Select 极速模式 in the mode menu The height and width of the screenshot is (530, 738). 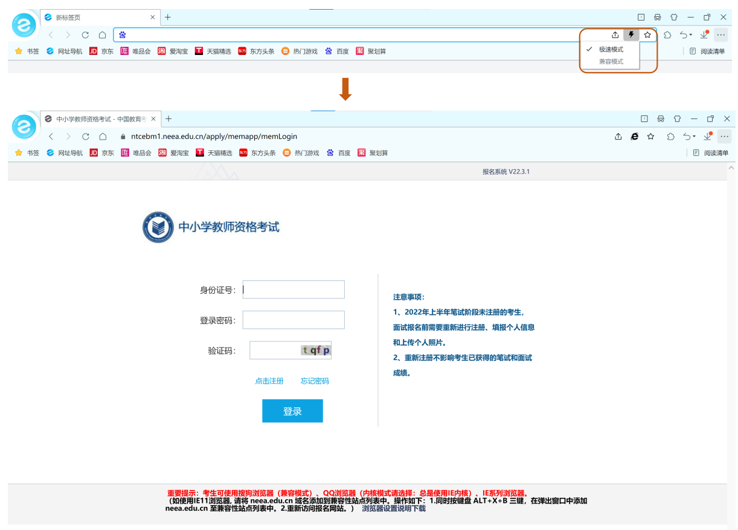pos(610,50)
